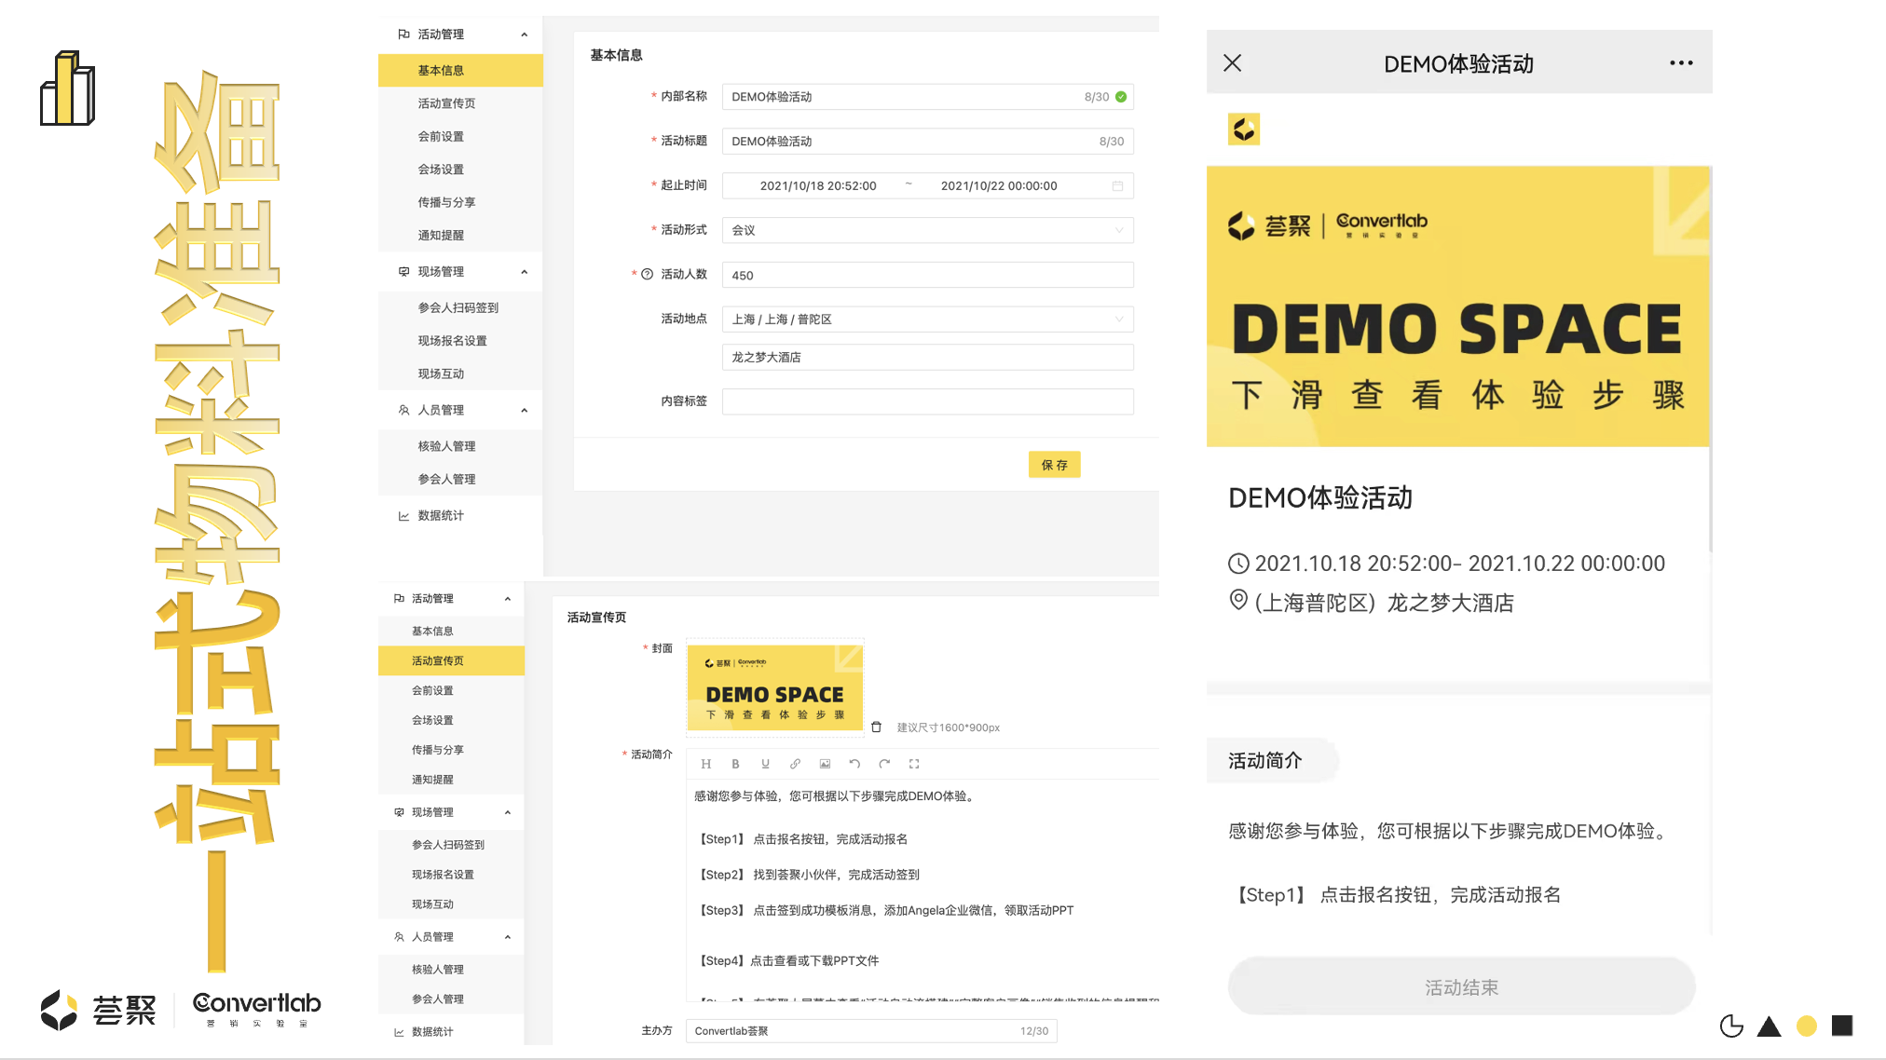Insert hyperlink via editor link icon

point(795,764)
